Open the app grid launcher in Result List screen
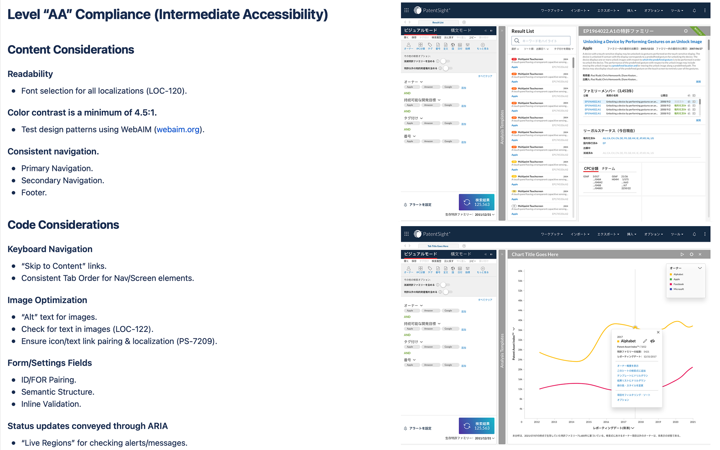This screenshot has height=450, width=720. pyautogui.click(x=406, y=10)
